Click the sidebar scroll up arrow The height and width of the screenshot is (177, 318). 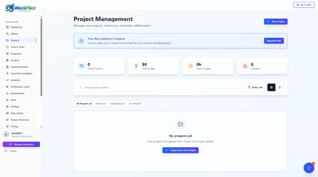click(x=41, y=17)
